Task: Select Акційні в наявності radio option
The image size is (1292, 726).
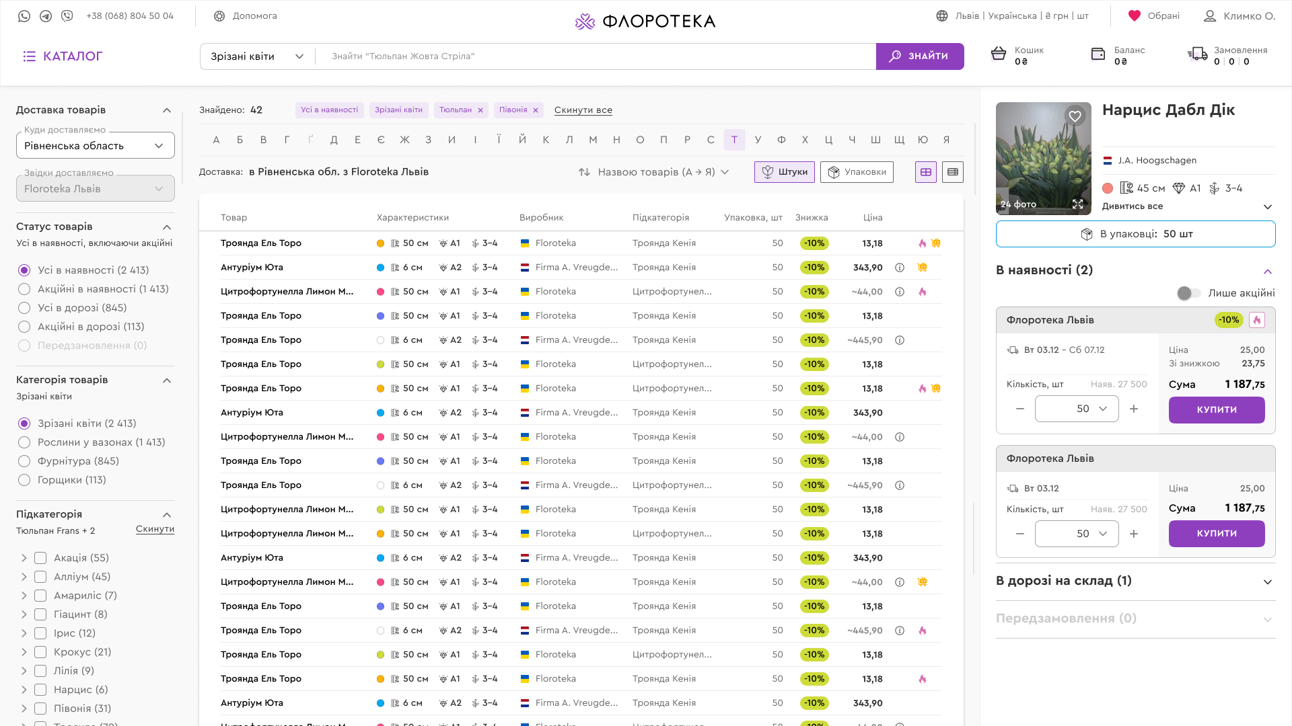Action: (24, 289)
